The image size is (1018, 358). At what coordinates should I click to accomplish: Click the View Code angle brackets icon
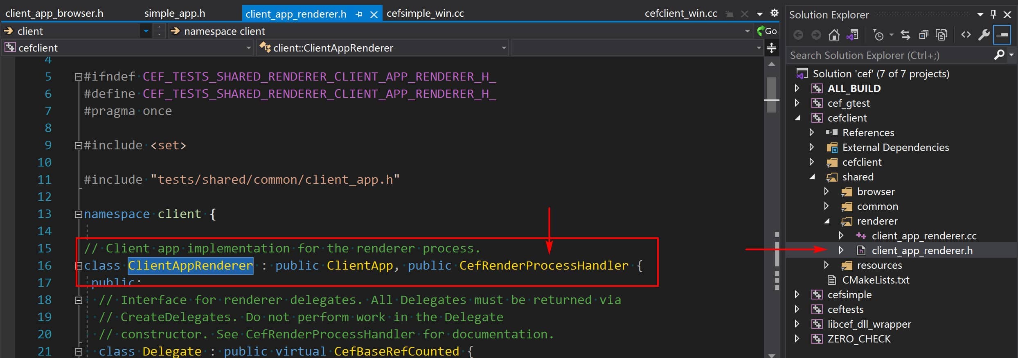(x=966, y=35)
